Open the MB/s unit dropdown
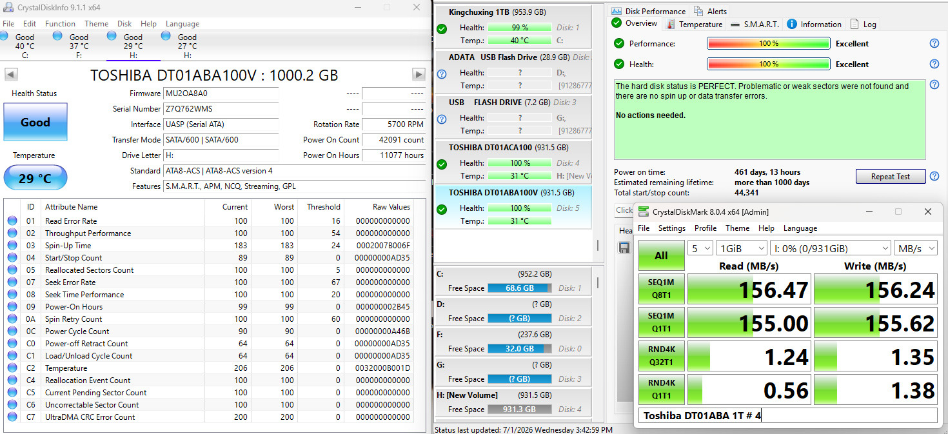Viewport: 948px width, 434px height. point(915,248)
